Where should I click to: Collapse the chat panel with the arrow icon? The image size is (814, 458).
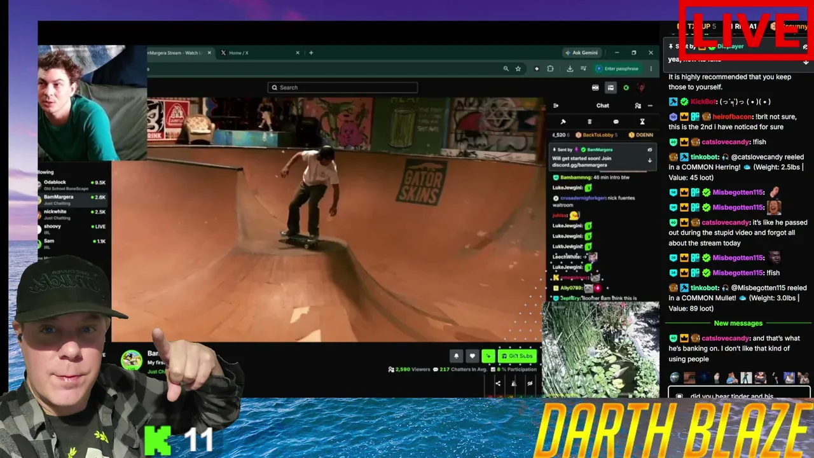tap(556, 106)
